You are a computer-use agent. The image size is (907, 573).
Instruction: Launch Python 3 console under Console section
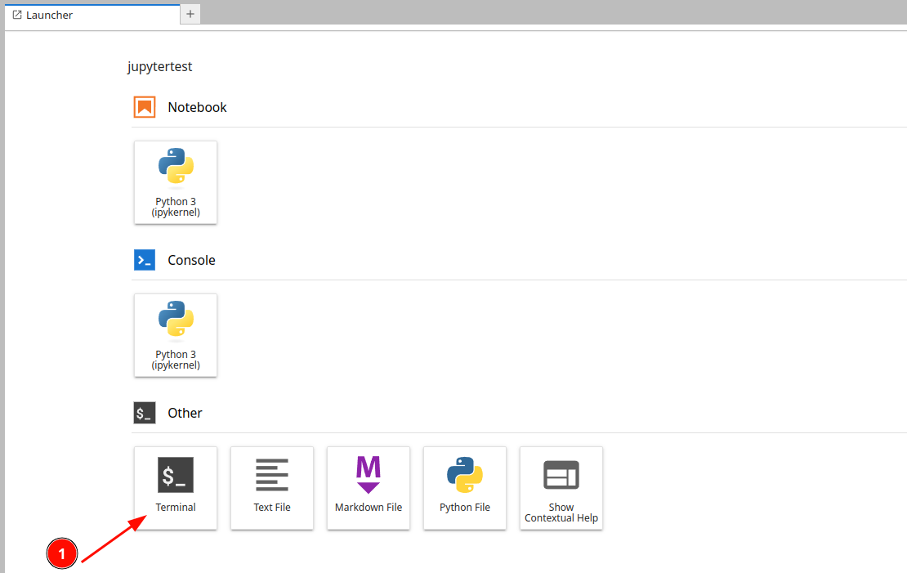point(176,334)
